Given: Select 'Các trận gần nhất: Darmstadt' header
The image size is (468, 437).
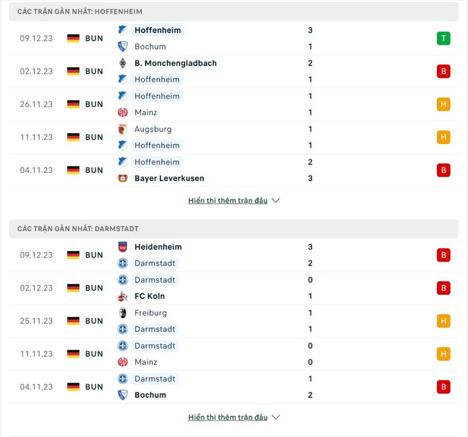Looking at the screenshot, I should [x=234, y=229].
